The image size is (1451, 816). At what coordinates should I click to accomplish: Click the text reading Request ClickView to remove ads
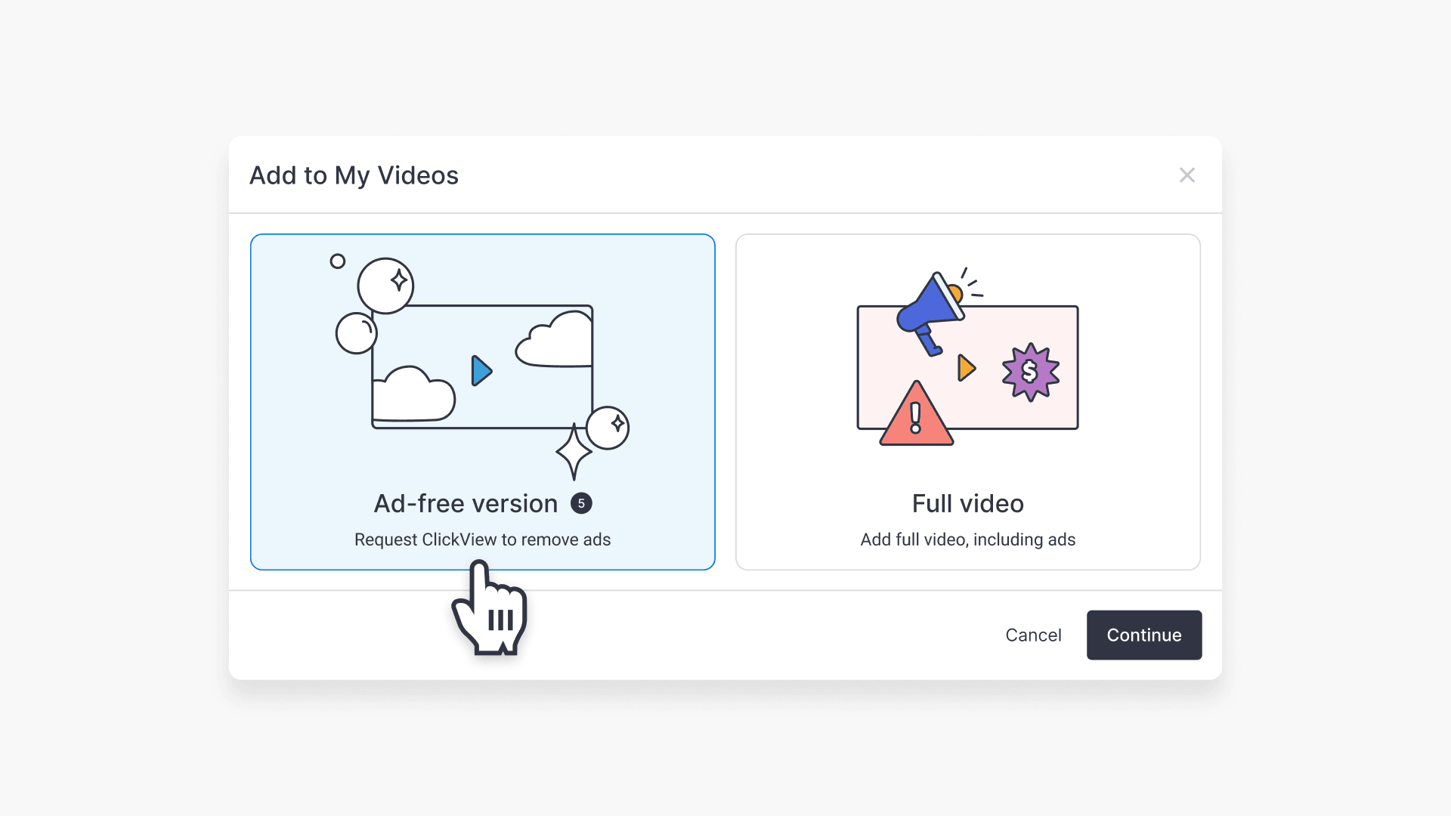(482, 539)
